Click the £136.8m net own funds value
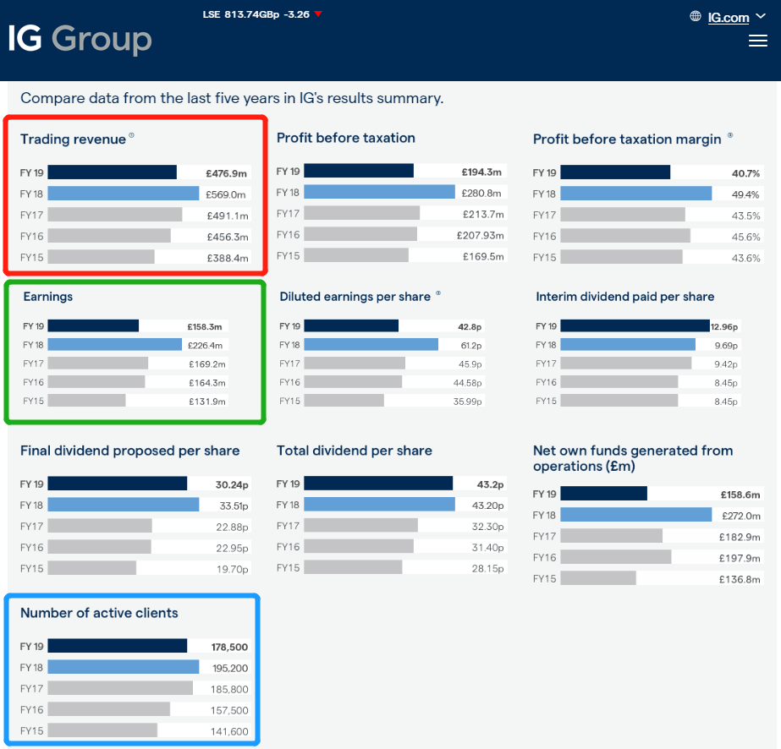 click(x=740, y=579)
